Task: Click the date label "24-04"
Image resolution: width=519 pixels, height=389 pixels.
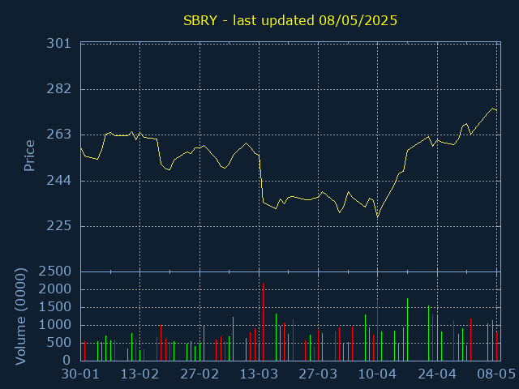Action: [x=437, y=374]
